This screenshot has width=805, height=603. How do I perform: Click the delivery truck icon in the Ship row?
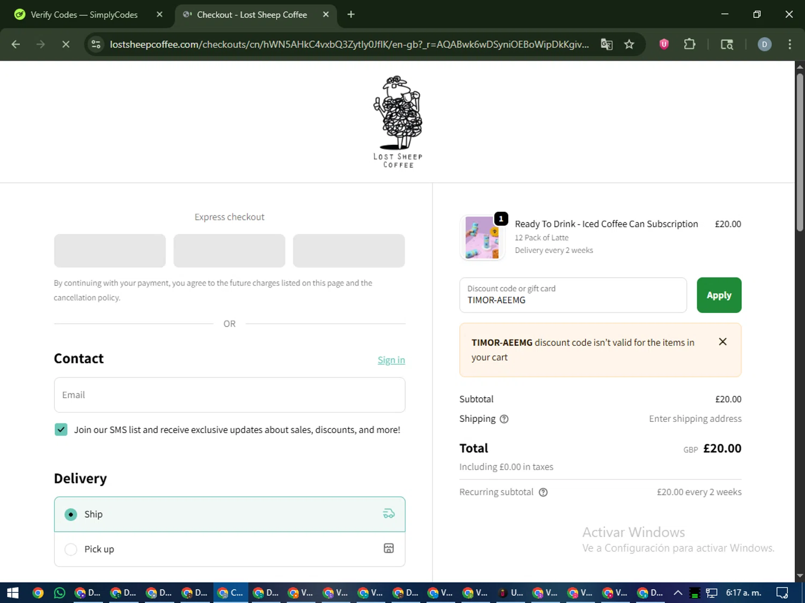pos(389,514)
